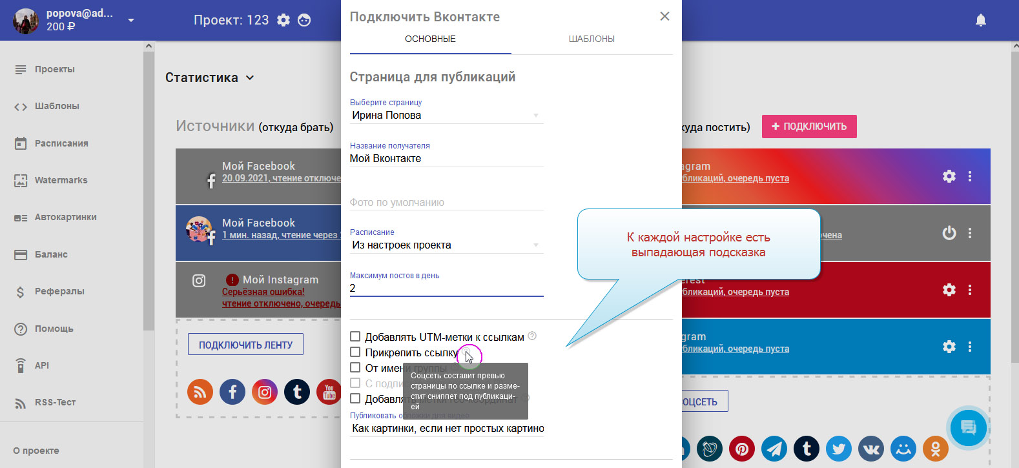1019x468 pixels.
Task: Enable Добавлять UTM-метки к ссылкам checkbox
Action: click(x=355, y=336)
